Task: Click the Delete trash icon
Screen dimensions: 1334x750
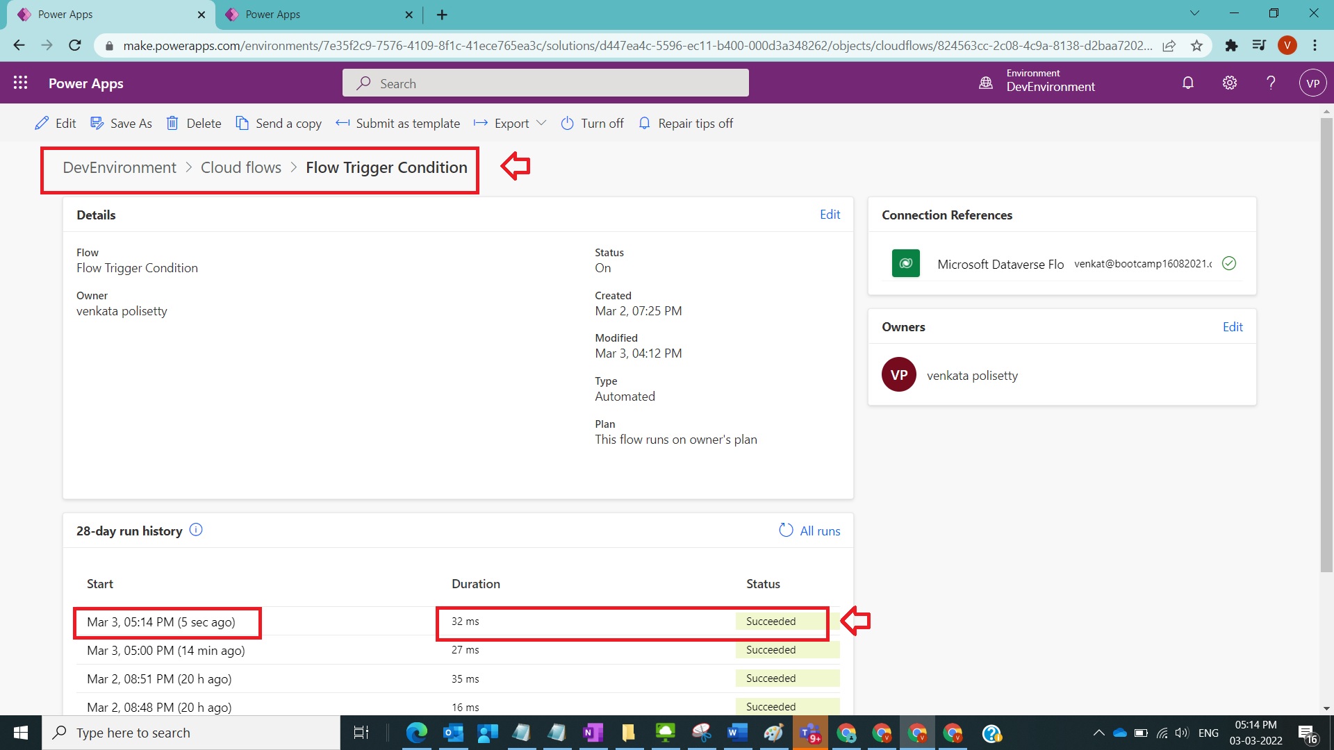Action: pos(173,123)
